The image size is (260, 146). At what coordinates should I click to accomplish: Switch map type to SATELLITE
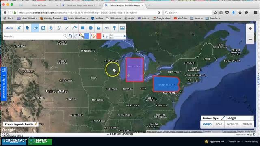(x=232, y=125)
